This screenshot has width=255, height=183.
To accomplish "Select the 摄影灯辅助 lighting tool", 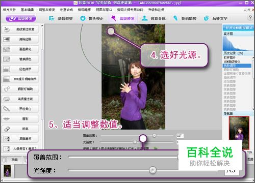I will click(x=20, y=89).
